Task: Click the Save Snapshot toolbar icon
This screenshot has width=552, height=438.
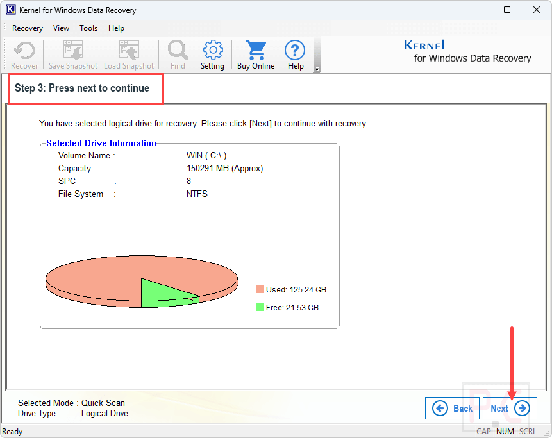Action: point(73,55)
